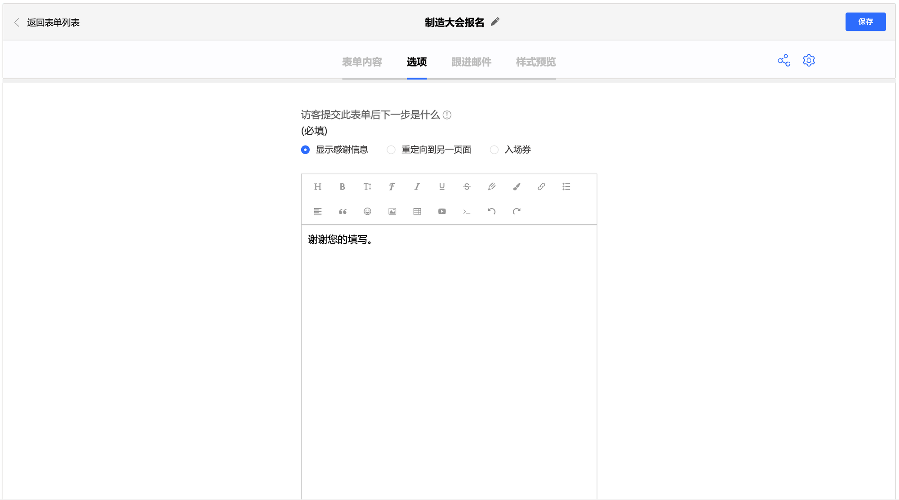Click the Heading format icon

click(x=317, y=186)
